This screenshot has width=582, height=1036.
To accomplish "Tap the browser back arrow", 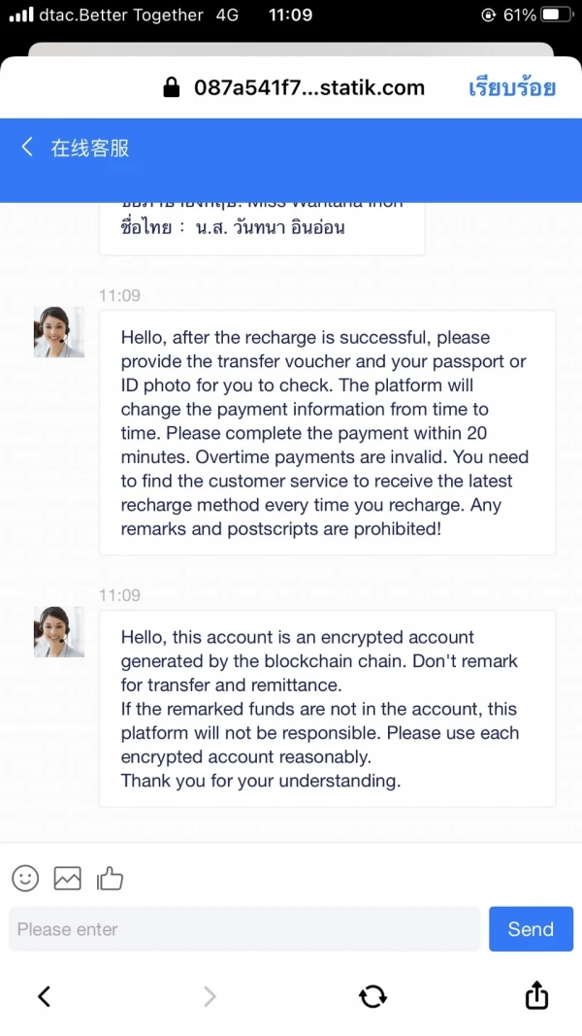I will pos(44,995).
